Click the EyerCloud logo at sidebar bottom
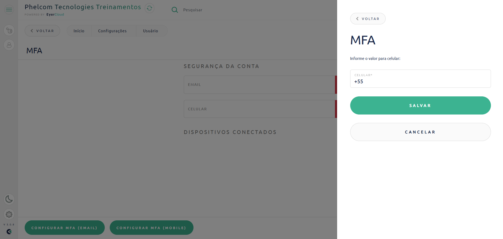 pyautogui.click(x=9, y=232)
